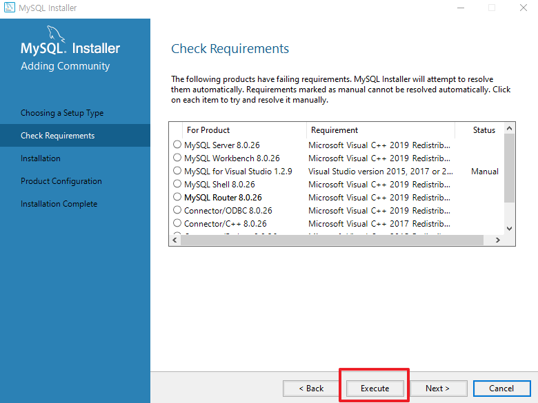Screen dimensions: 538x403
Task: Click requirement text for MySQL Router 8.0.26 row
Action: (x=379, y=198)
